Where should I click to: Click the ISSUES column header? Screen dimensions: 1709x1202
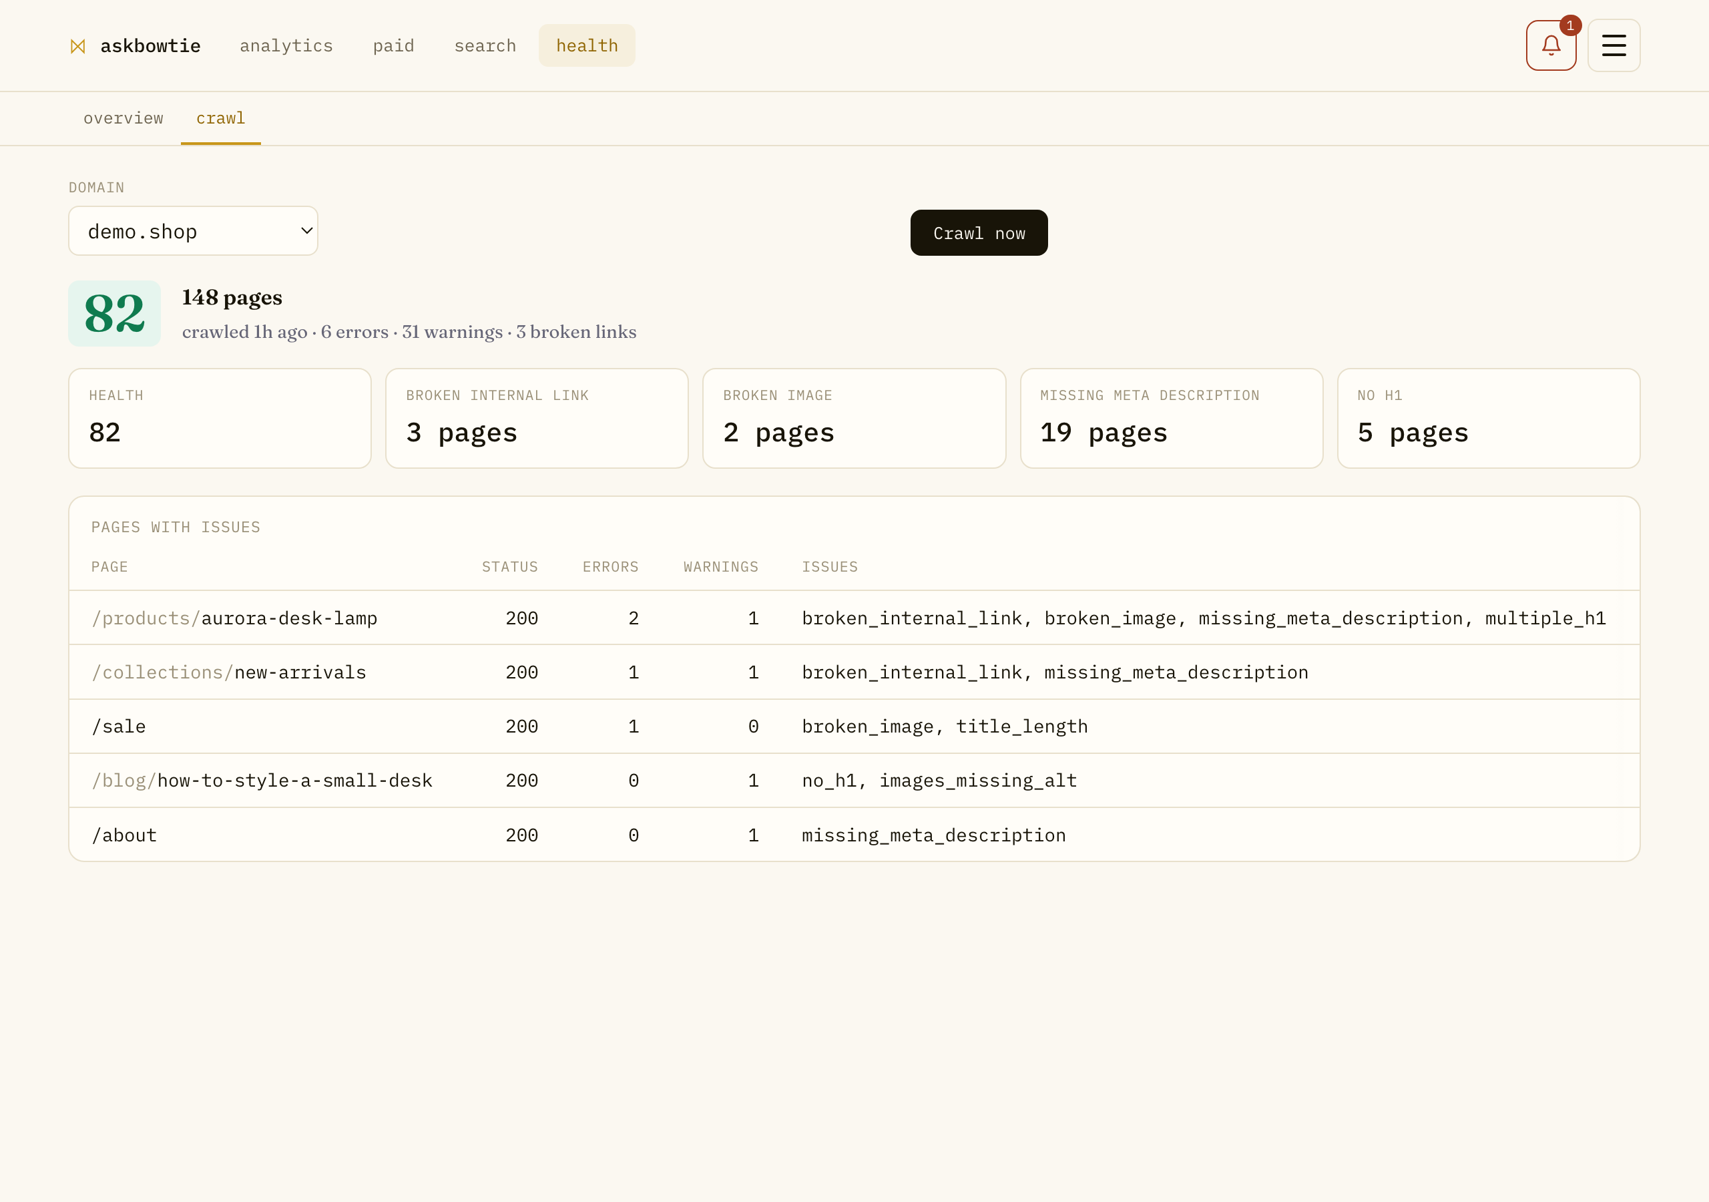tap(829, 568)
